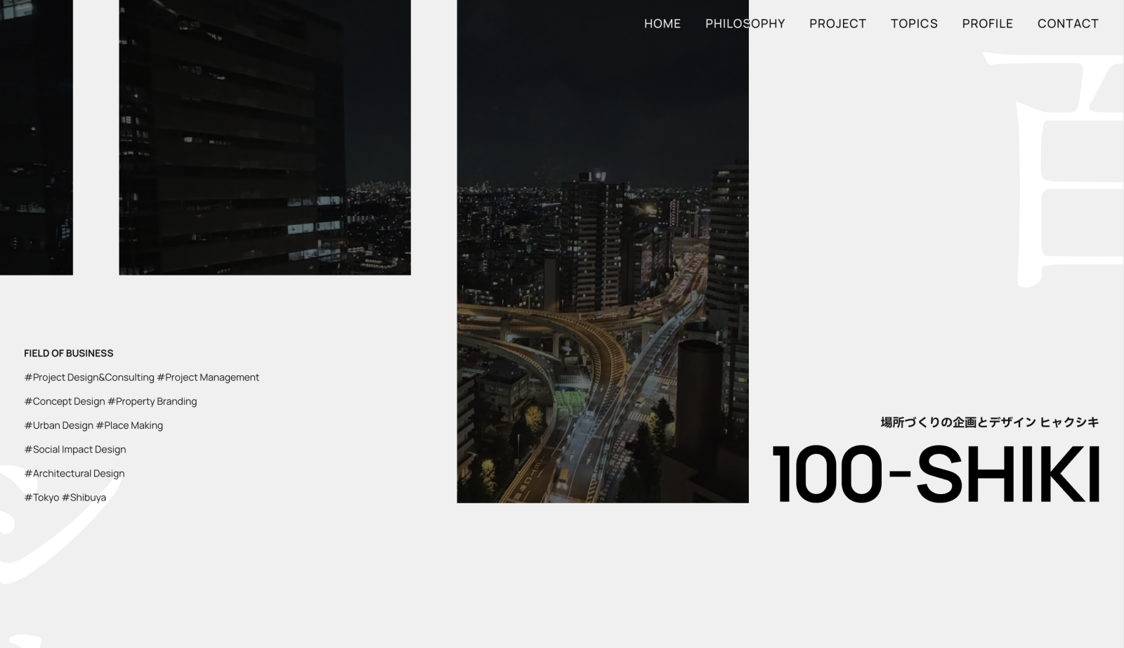
Task: Select the #Concept Design tag
Action: [x=65, y=401]
